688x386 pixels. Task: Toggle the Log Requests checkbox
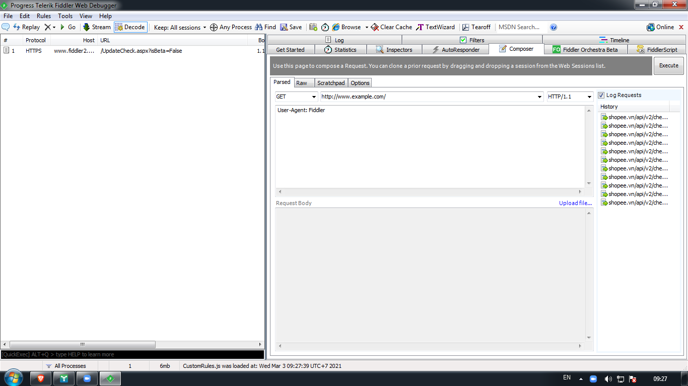coord(601,95)
